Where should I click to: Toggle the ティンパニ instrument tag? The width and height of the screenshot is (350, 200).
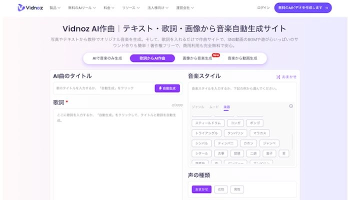pyautogui.click(x=225, y=143)
